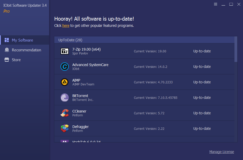Select the 7-Zip 19.00 (x64) entry name
This screenshot has height=160, width=243.
87,49
